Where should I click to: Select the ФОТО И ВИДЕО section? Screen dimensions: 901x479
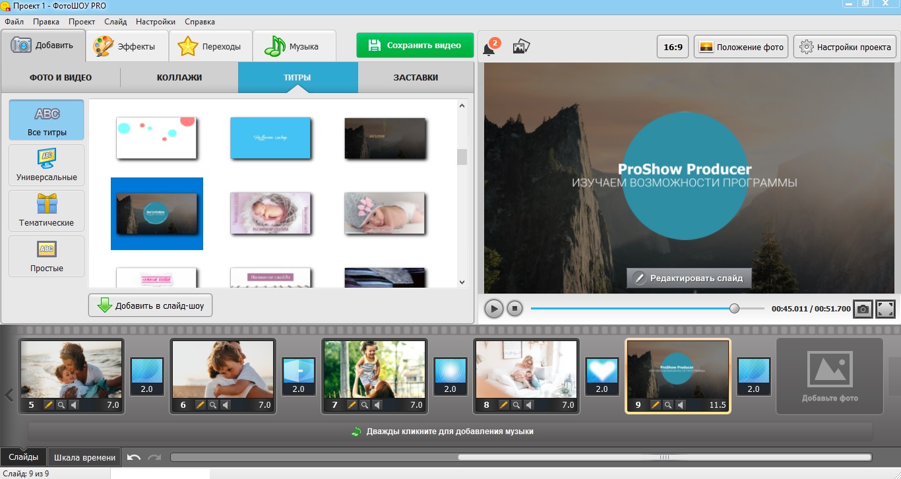click(x=61, y=77)
